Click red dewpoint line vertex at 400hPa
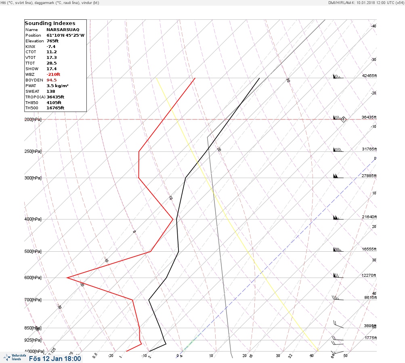Screen dimensions: 405x363 (x=173, y=219)
